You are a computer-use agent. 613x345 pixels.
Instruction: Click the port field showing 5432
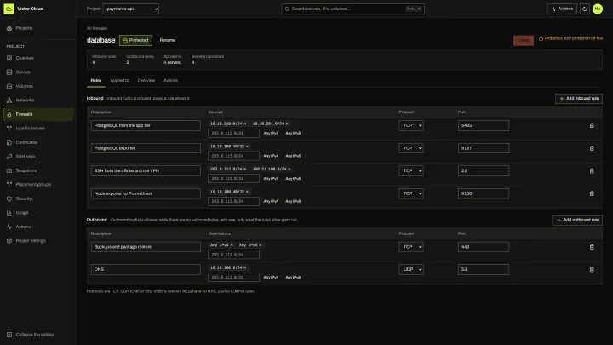[484, 125]
